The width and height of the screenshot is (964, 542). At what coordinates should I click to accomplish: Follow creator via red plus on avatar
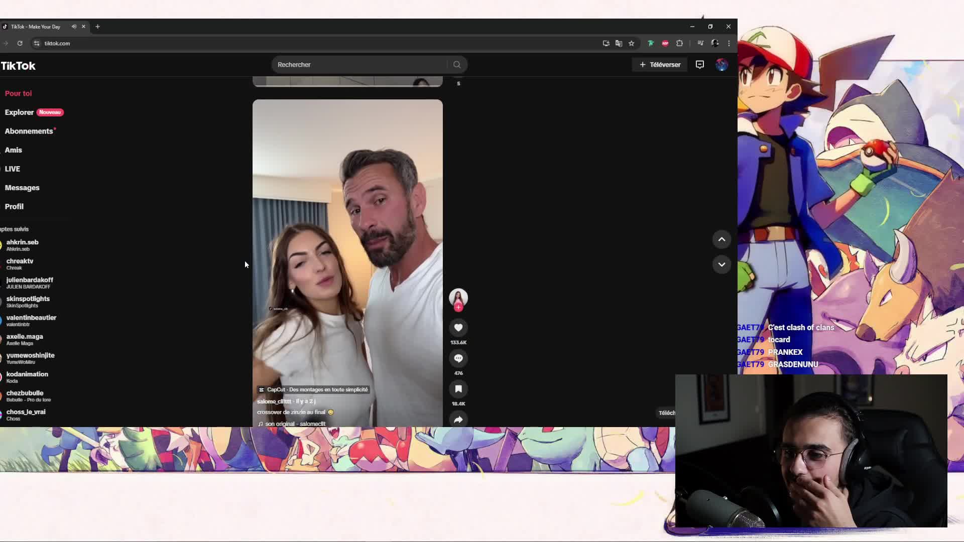point(458,307)
